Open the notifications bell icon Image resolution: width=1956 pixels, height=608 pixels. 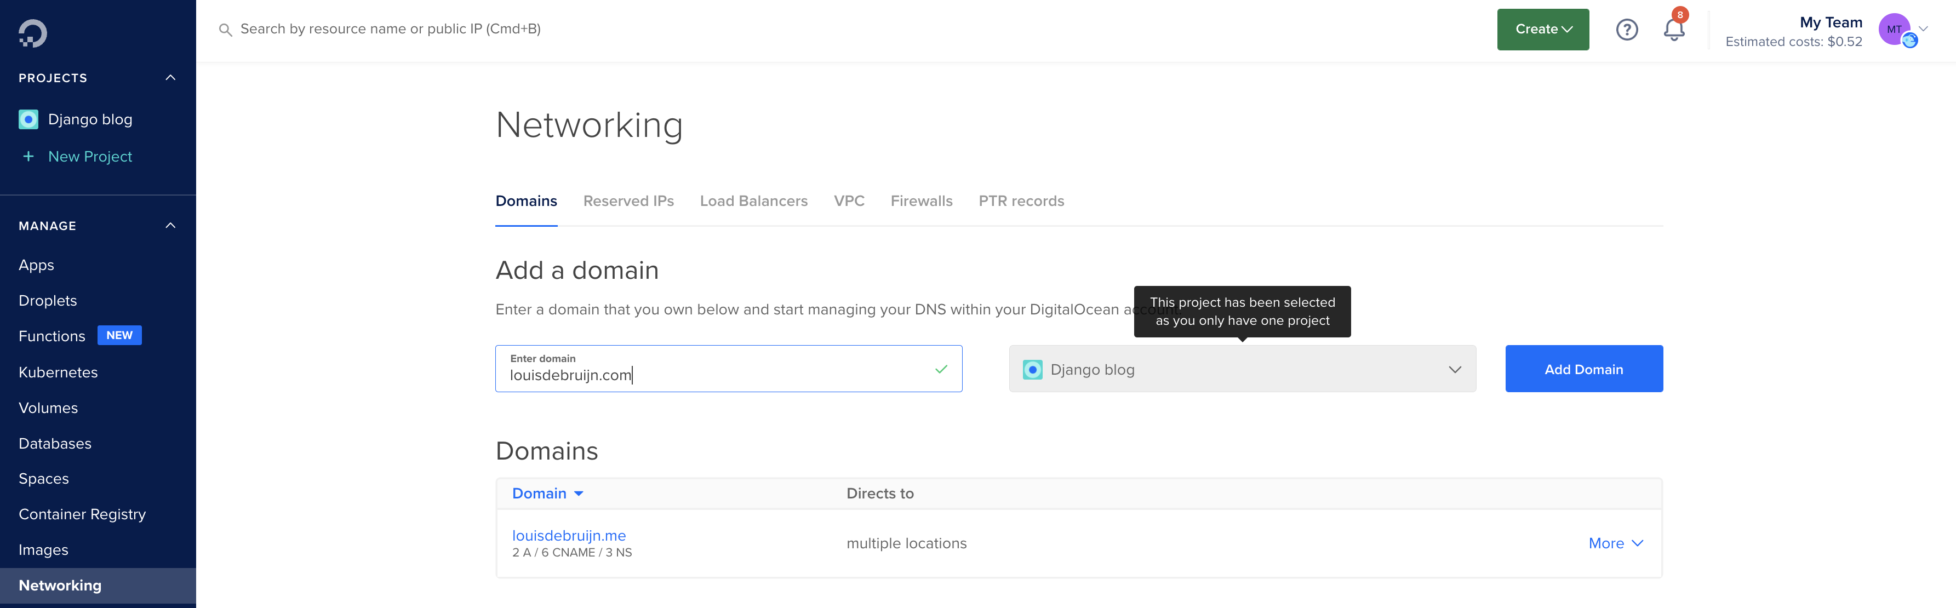(1673, 30)
